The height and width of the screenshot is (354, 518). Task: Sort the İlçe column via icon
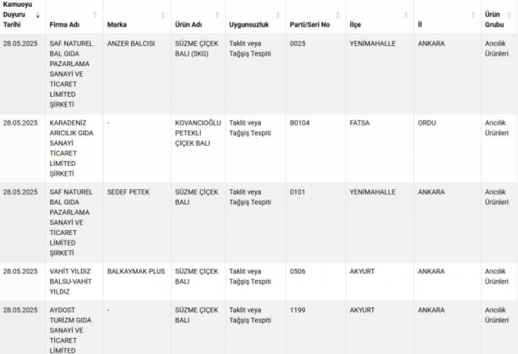click(406, 15)
